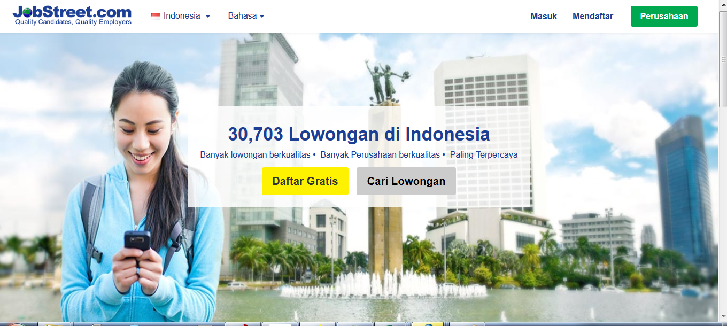Click the yellow Daftar Gratis button
The width and height of the screenshot is (727, 326).
pyautogui.click(x=305, y=181)
